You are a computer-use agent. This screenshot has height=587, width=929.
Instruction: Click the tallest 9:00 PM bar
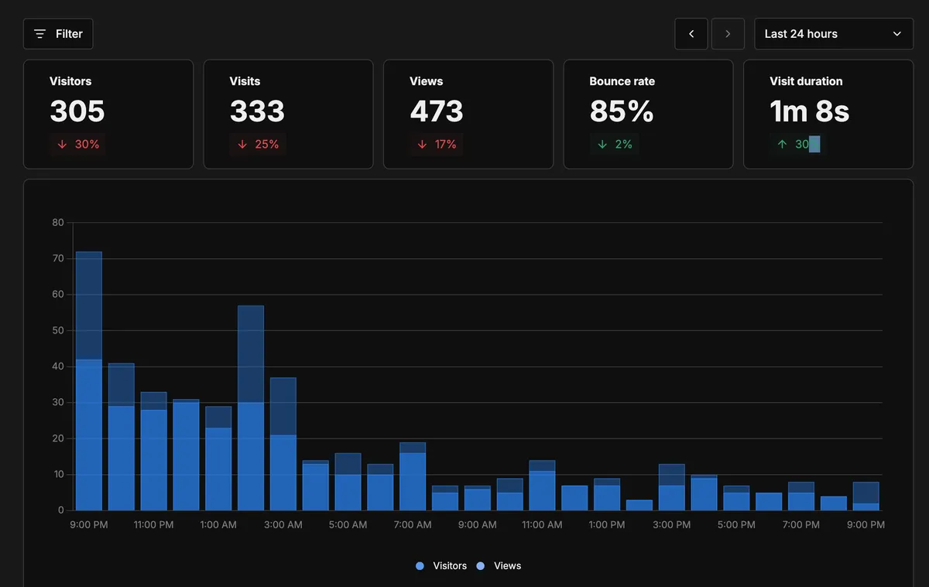click(x=88, y=381)
